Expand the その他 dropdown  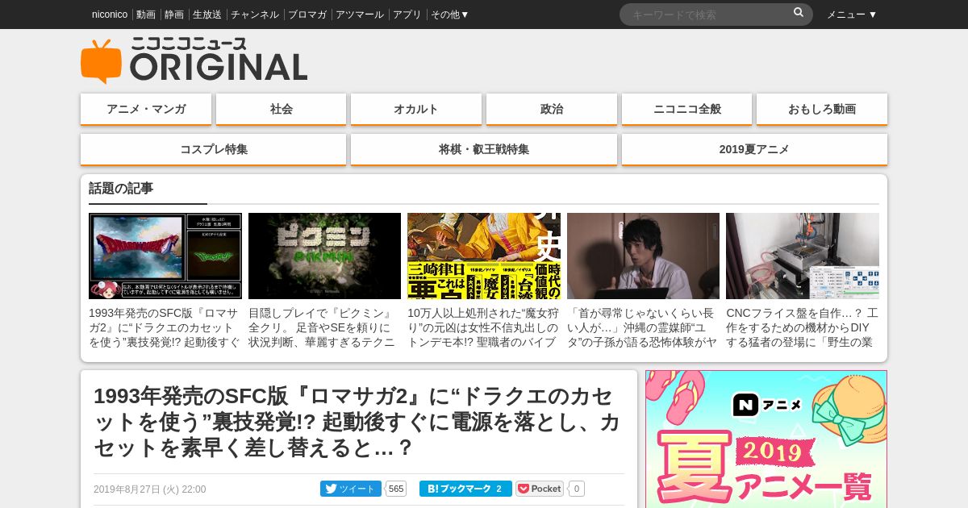450,15
